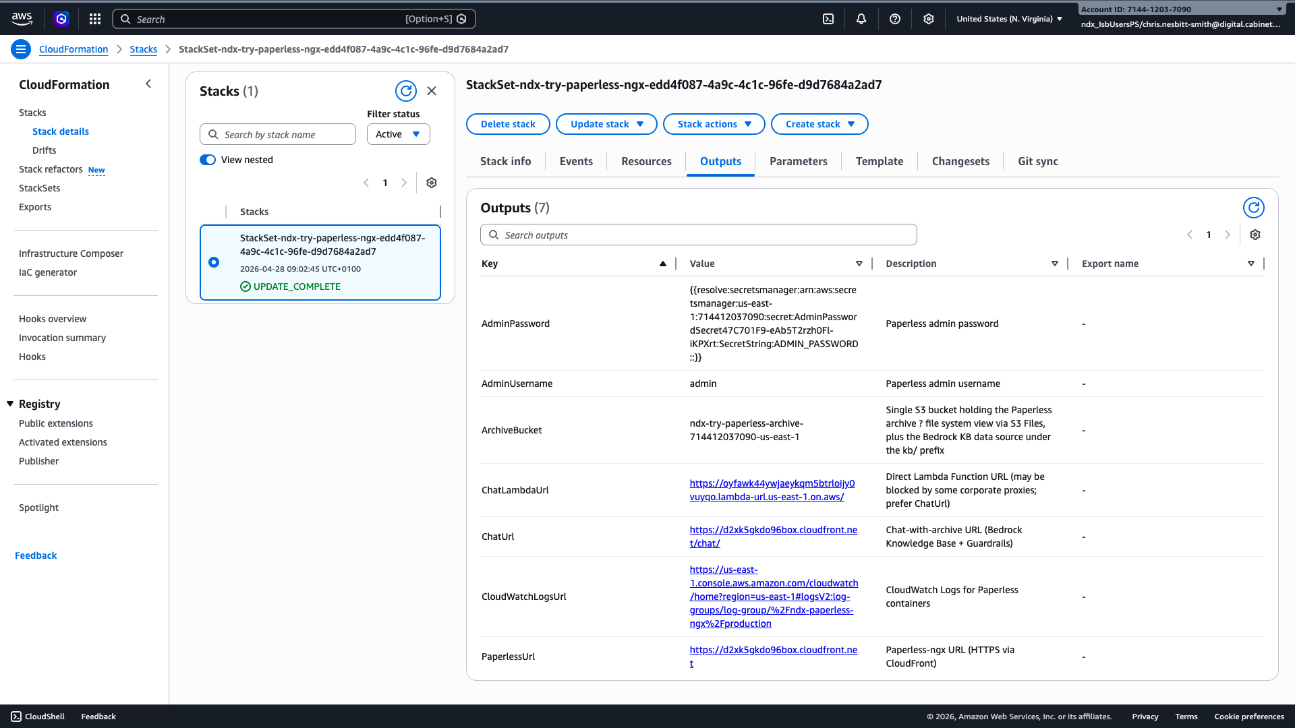Switch to the Git sync tab
Viewport: 1295px width, 728px height.
coord(1038,161)
